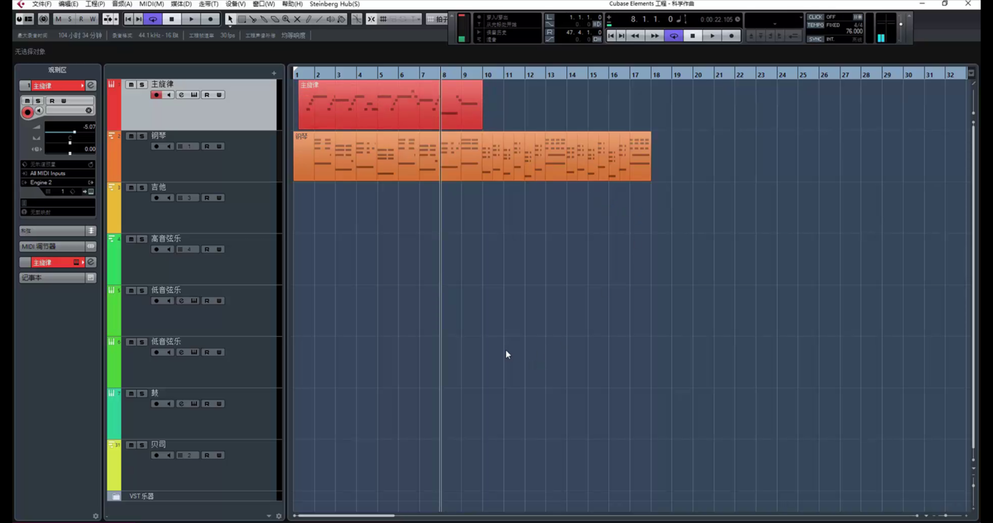Viewport: 993px width, 523px height.
Task: Solo the 吉他 track
Action: 142,187
